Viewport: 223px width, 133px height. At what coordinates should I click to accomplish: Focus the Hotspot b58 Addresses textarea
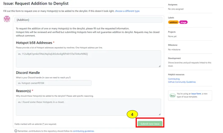click(88, 59)
